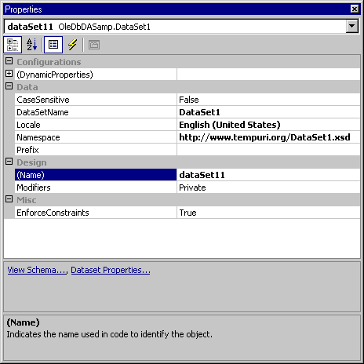Select the CaseSensitive property row

96,100
